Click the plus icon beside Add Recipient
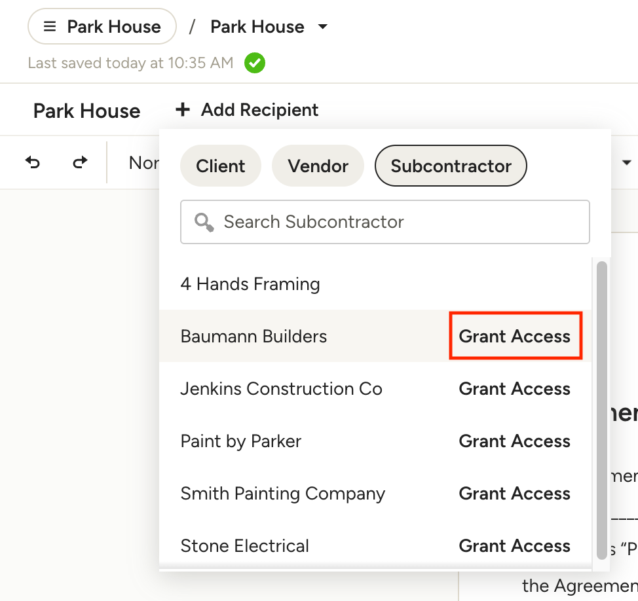Viewport: 638px width, 601px height. (x=183, y=110)
